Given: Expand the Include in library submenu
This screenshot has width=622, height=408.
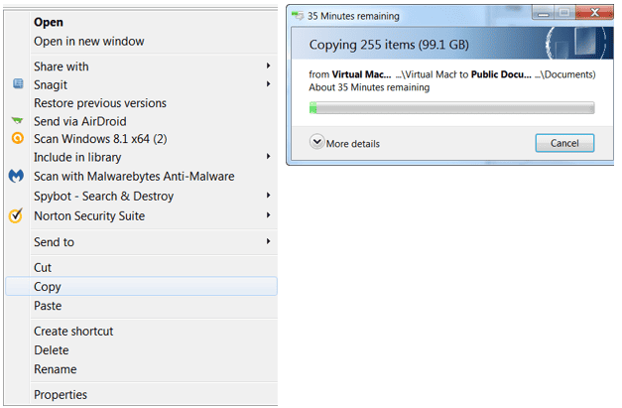Looking at the screenshot, I should point(269,157).
